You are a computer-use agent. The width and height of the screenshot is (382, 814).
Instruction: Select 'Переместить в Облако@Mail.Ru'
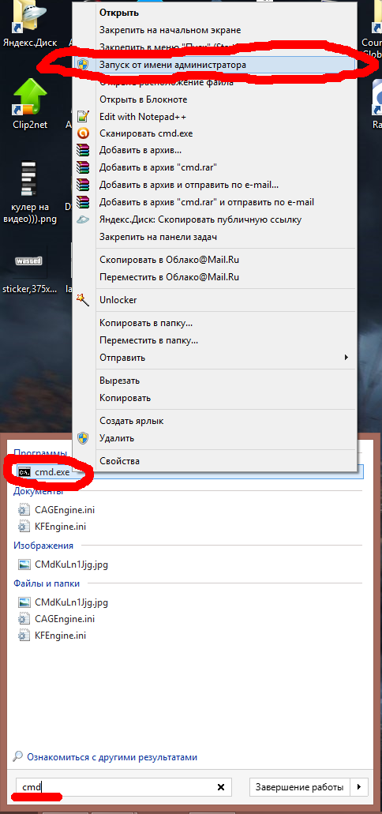tap(215, 276)
